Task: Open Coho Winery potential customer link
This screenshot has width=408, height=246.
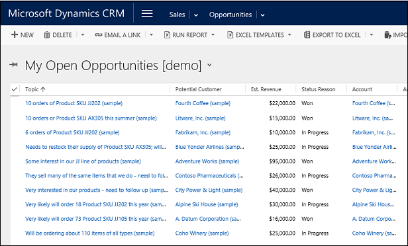Action: [202, 233]
